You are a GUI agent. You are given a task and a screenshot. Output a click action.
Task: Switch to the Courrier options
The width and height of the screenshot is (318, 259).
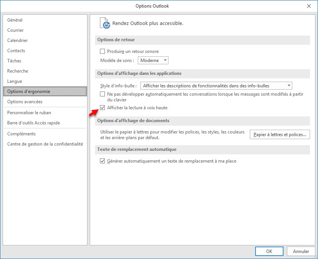(16, 30)
